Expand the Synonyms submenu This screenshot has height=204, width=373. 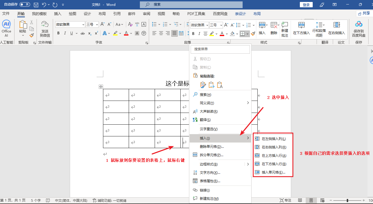[248, 103]
